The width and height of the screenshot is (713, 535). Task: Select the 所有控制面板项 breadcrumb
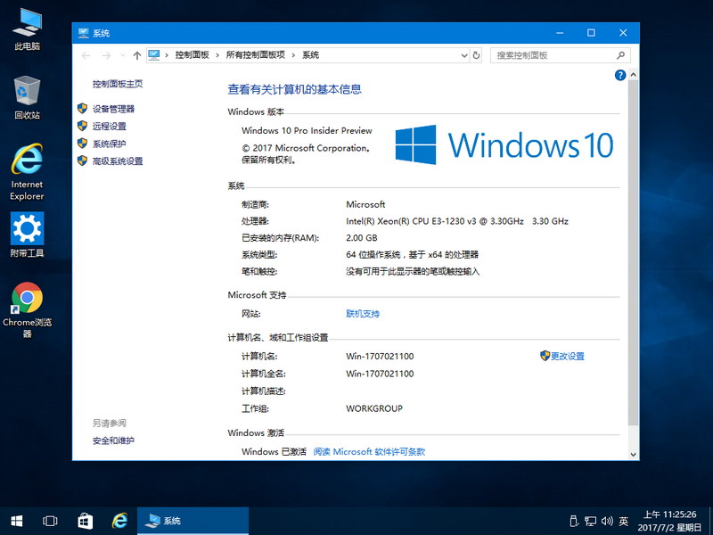click(x=256, y=55)
